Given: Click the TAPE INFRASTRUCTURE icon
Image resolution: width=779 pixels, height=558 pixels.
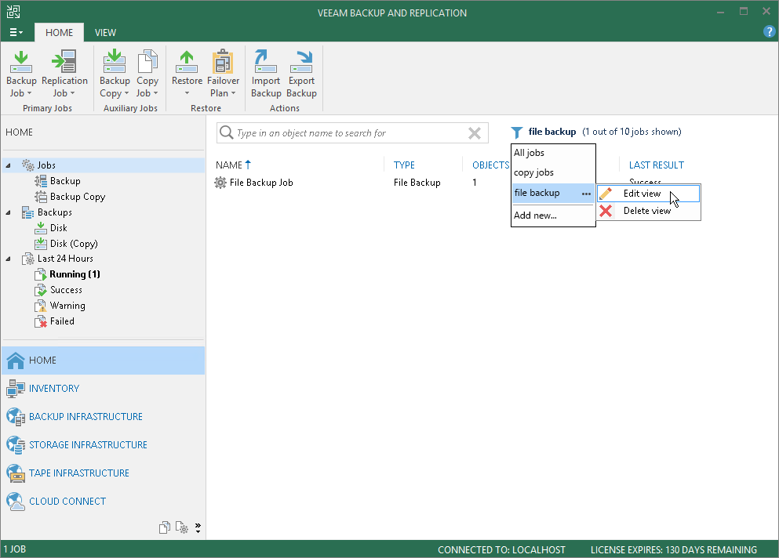Looking at the screenshot, I should pyautogui.click(x=16, y=473).
